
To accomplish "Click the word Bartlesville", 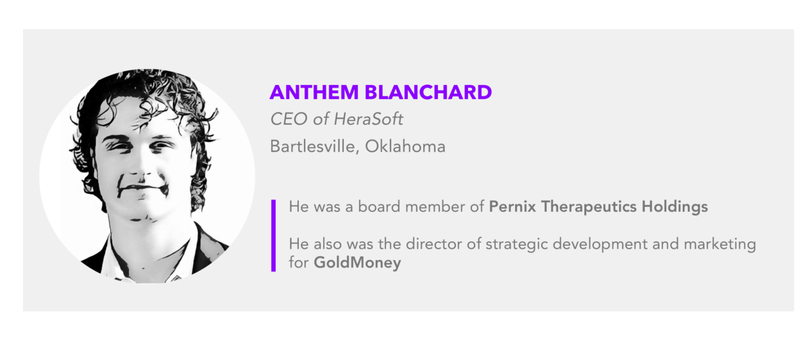I will 315,147.
